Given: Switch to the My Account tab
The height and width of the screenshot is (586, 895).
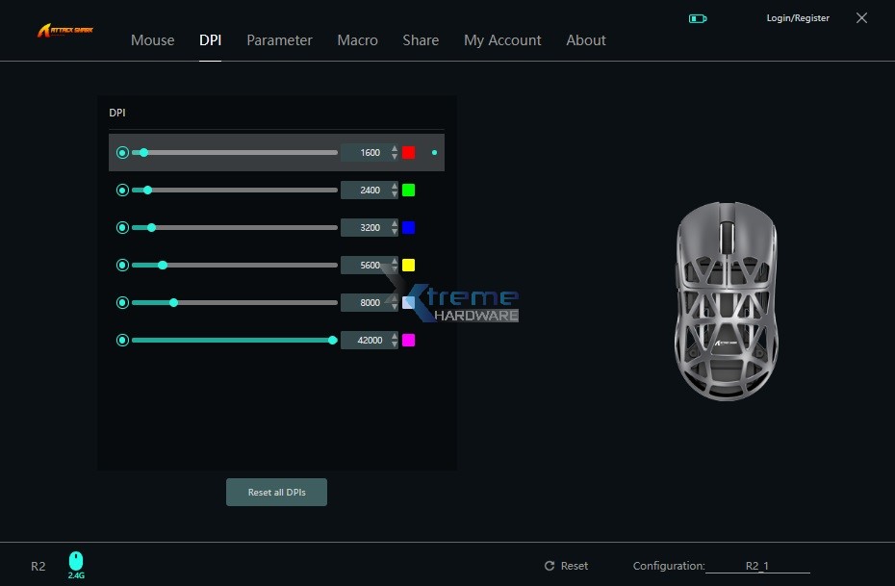Looking at the screenshot, I should pos(502,40).
